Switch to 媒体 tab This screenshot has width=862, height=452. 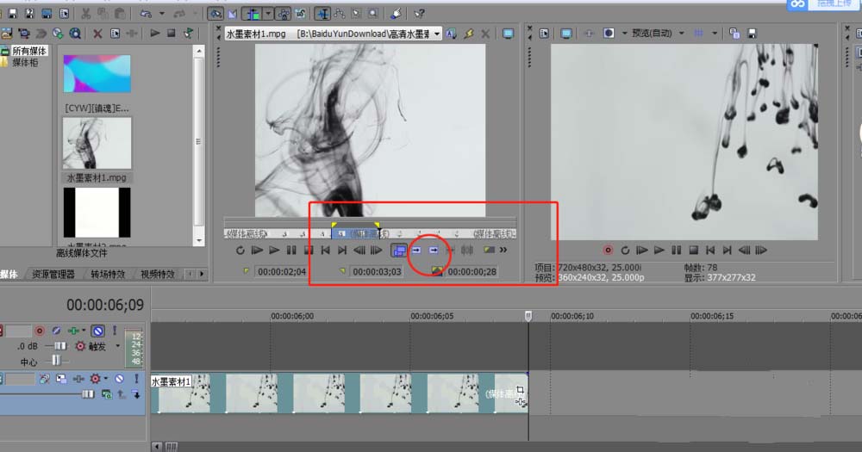point(9,274)
